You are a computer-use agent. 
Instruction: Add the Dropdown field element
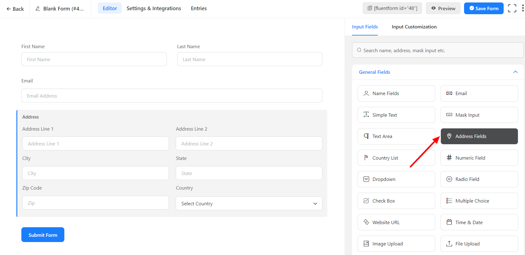pos(396,179)
